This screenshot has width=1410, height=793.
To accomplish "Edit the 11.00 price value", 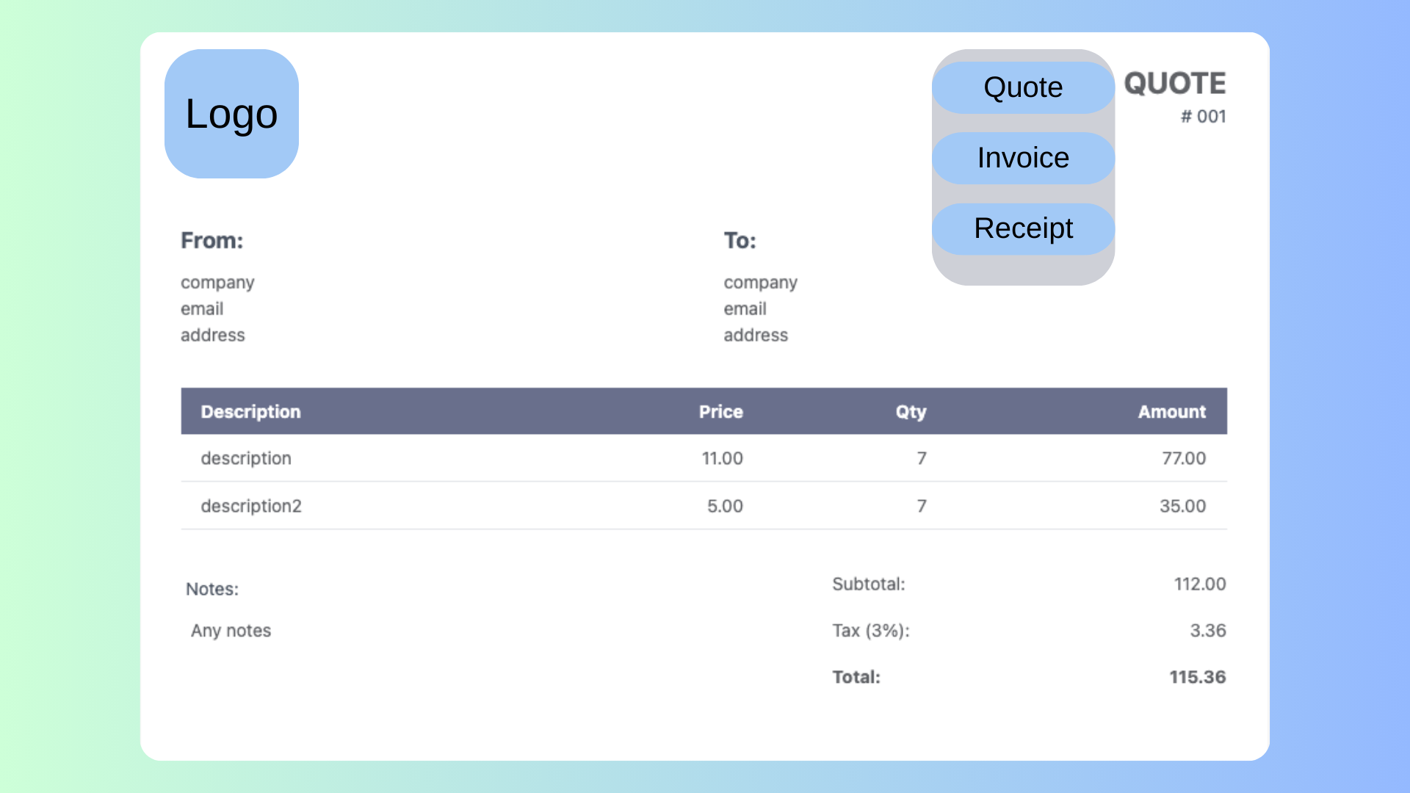I will click(x=722, y=458).
